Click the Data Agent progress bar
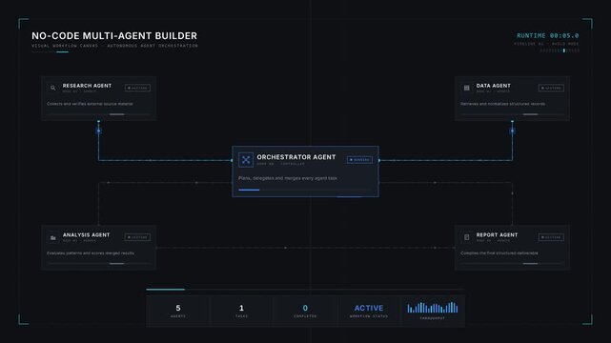The image size is (611, 343). click(x=512, y=114)
